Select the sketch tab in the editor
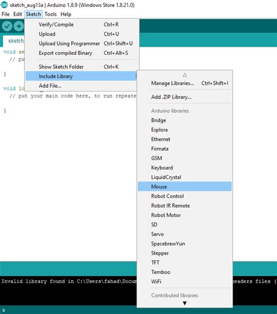 13,41
